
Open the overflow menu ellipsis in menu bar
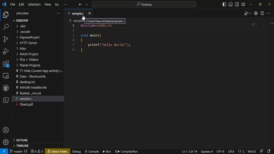(65, 4)
